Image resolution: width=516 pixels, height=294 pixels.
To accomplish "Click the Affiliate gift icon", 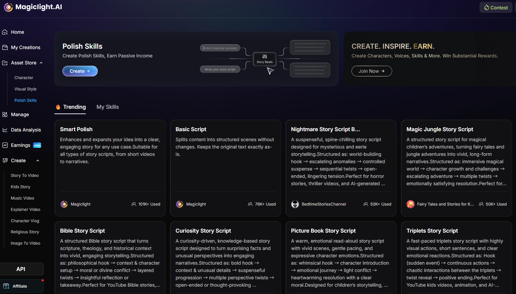I will (x=6, y=286).
